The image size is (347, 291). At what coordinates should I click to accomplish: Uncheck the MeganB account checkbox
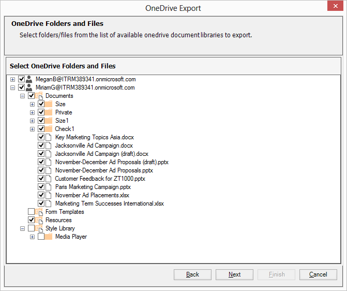pyautogui.click(x=22, y=79)
